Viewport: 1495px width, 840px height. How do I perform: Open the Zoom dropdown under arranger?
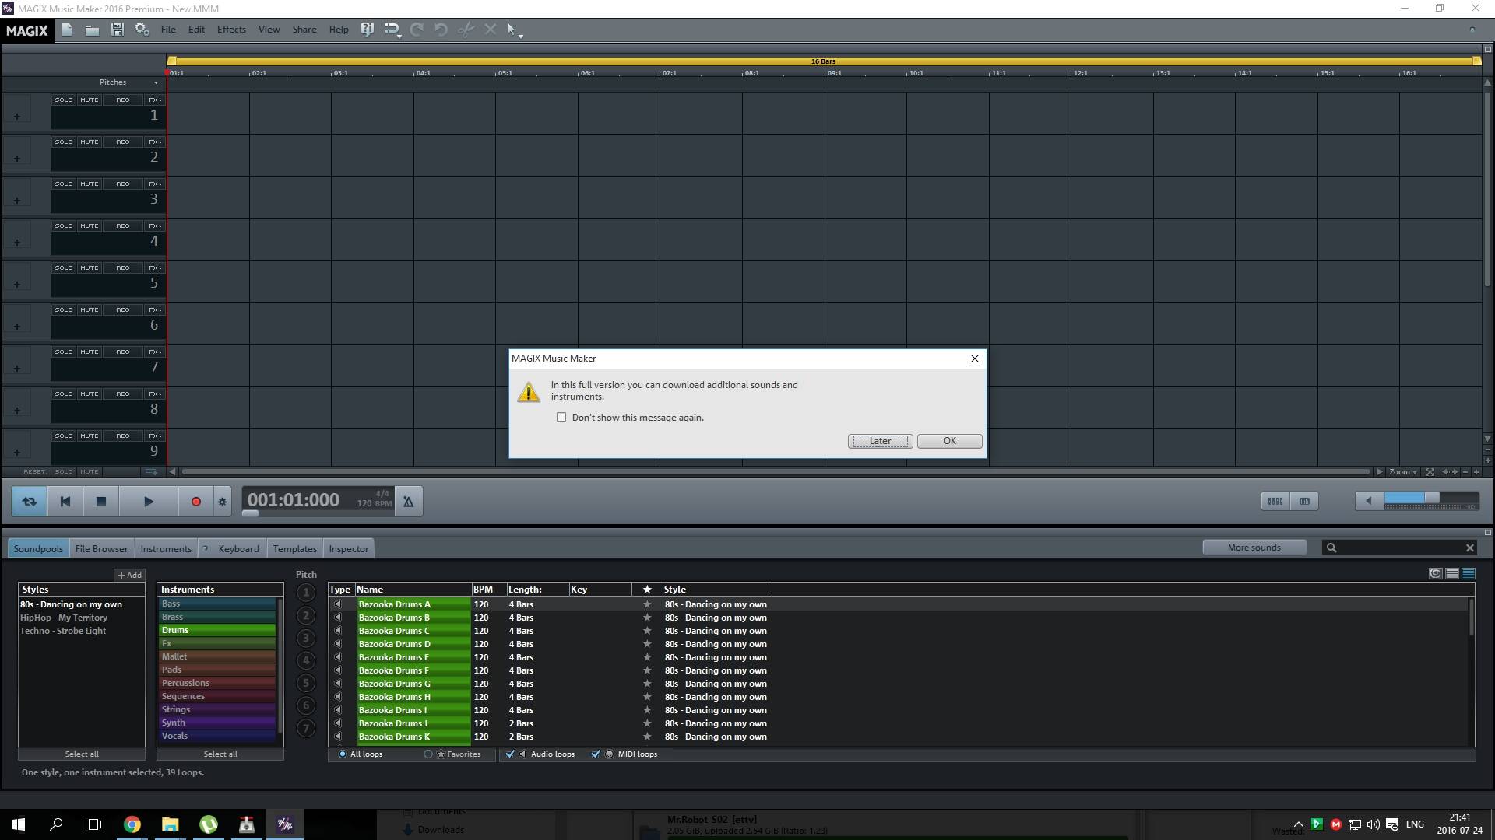[1403, 472]
